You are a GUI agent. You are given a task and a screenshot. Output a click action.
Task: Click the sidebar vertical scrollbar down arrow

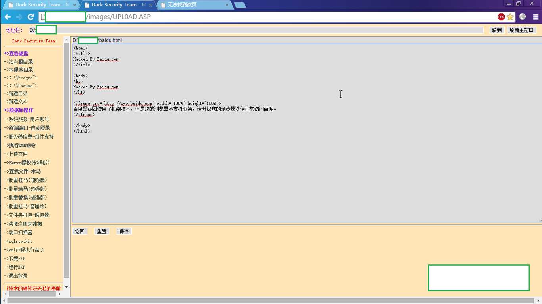click(66, 287)
